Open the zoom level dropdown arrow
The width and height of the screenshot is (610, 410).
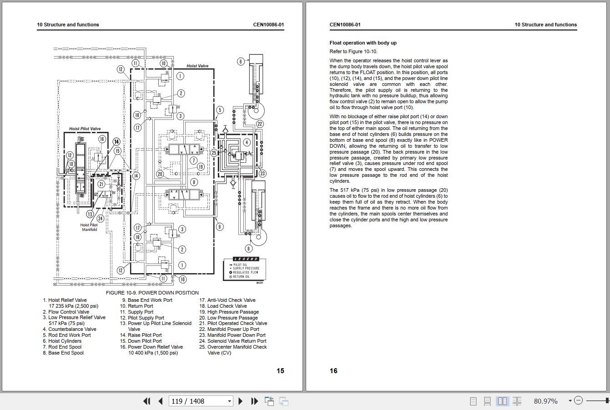pos(570,401)
